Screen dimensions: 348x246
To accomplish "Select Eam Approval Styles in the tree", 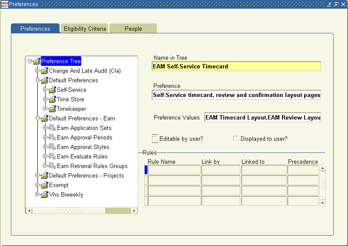I will [83, 147].
